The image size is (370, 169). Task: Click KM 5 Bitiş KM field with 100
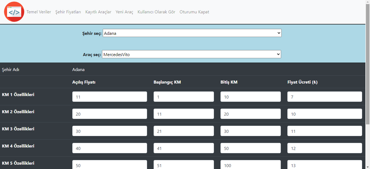click(x=251, y=165)
